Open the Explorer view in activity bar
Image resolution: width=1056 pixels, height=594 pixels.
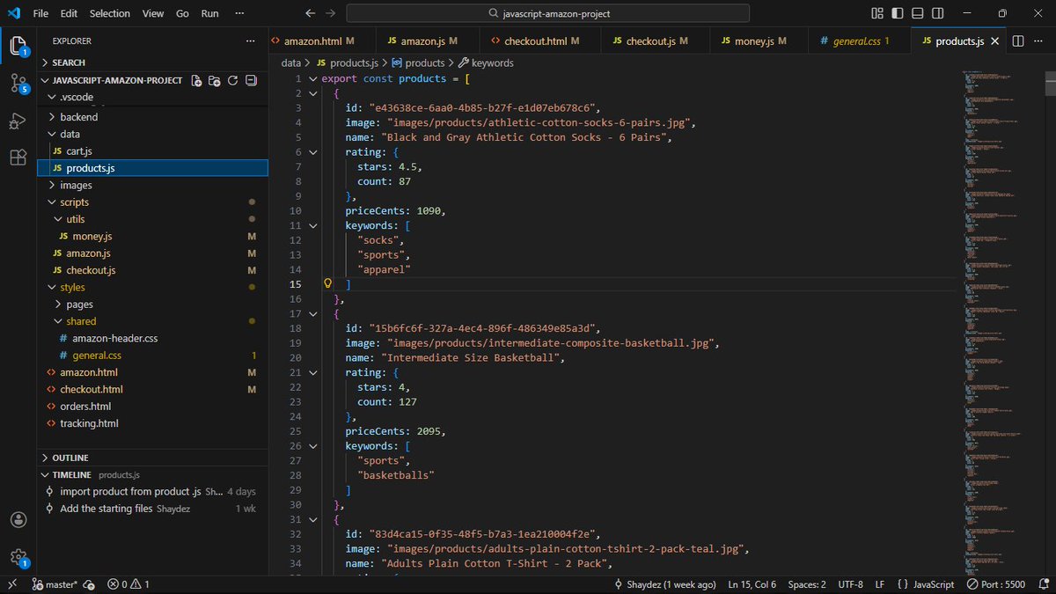coord(18,46)
